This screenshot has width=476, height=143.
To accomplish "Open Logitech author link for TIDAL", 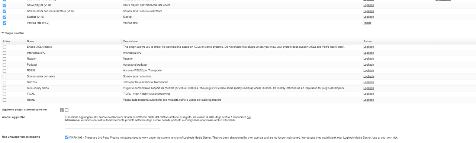I will pyautogui.click(x=369, y=94).
